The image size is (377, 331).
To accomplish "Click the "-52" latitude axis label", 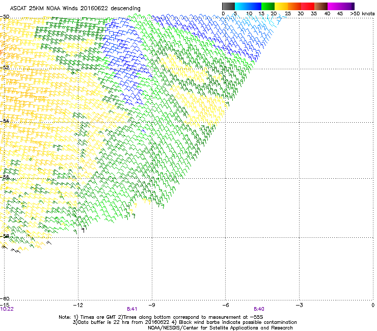I will tap(5, 68).
